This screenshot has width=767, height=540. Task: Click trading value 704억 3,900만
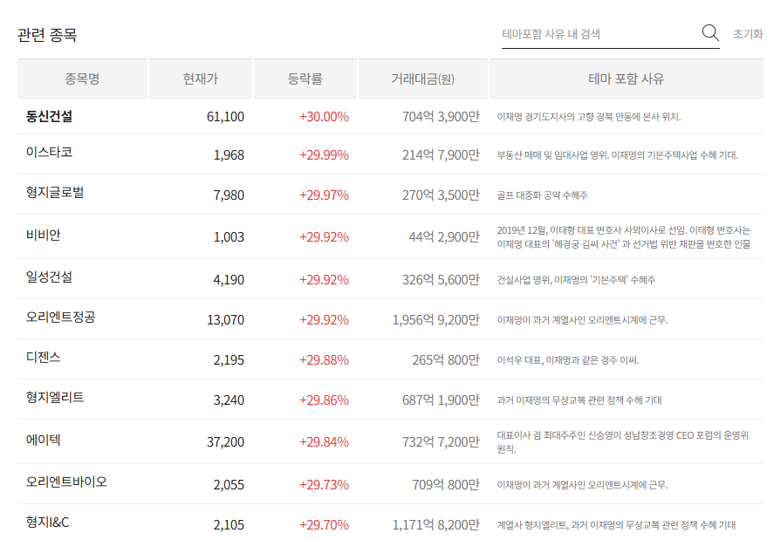(x=441, y=117)
